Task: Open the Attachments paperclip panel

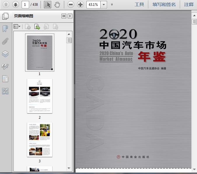Action: click(x=5, y=41)
